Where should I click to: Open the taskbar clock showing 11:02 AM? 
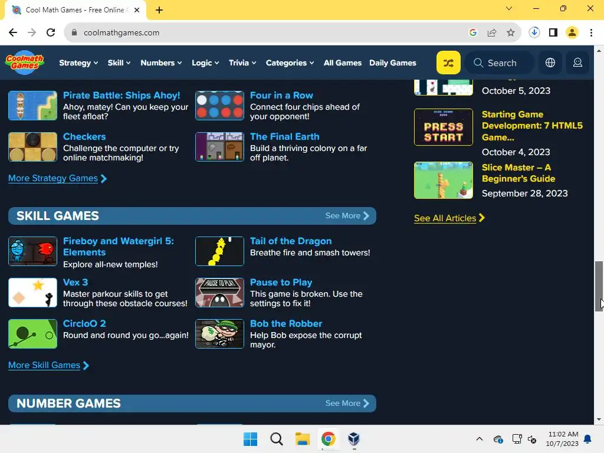point(562,439)
